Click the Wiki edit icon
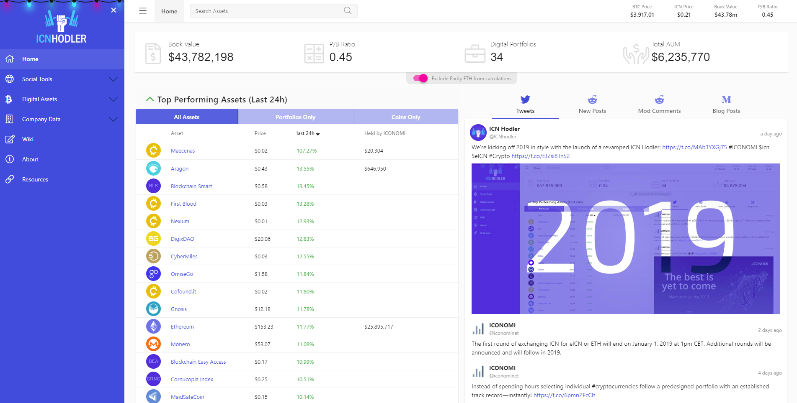Viewport: 797px width, 403px height. point(10,139)
